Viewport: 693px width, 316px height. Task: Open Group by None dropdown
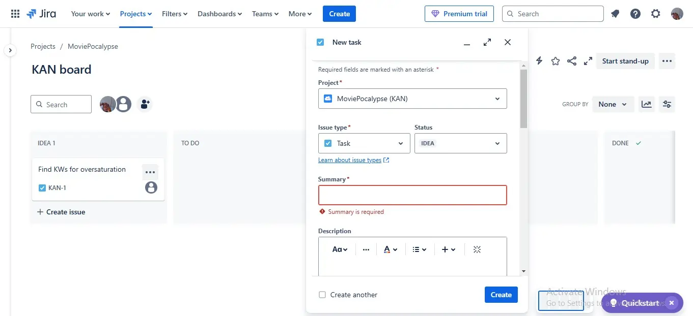point(613,104)
